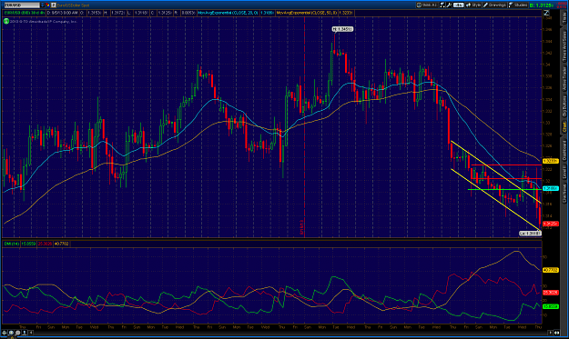The height and width of the screenshot is (339, 569).
Task: Click the green TD Ameritrade logo icon
Action: pyautogui.click(x=6, y=21)
